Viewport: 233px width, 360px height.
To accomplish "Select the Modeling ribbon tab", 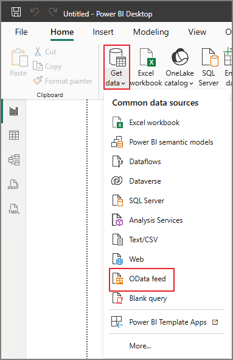I will point(151,32).
